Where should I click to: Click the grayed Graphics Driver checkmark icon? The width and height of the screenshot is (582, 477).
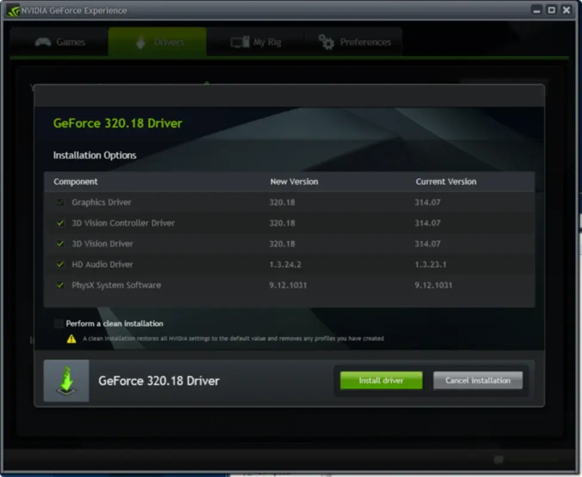[60, 202]
